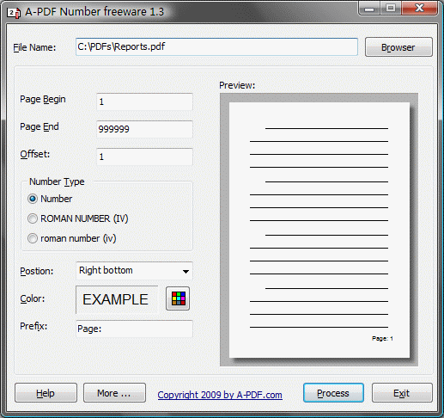The image size is (444, 418).
Task: Follow the Copyright 2009 by A-PDF.com link
Action: 220,395
